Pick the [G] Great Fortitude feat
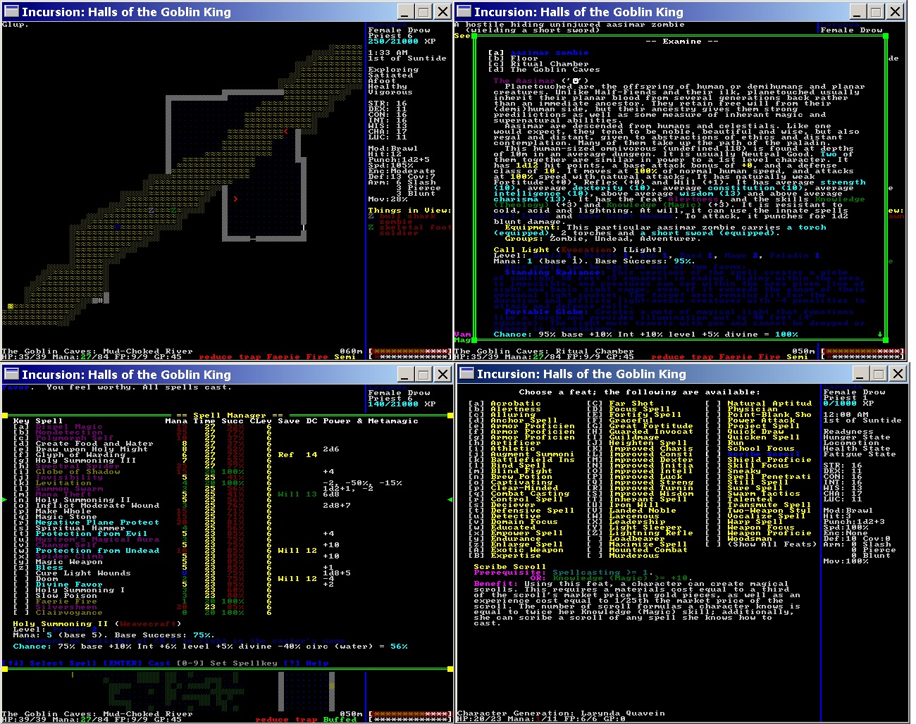The width and height of the screenshot is (916, 724). click(x=640, y=426)
